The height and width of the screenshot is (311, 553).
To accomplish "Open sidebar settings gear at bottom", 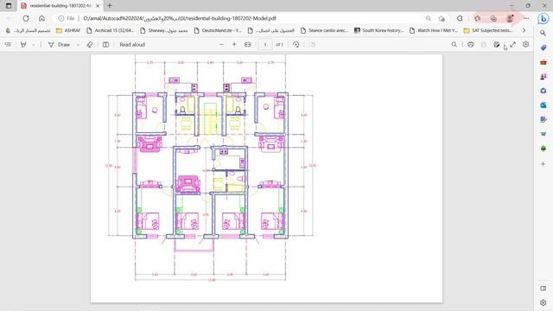I will (x=543, y=302).
